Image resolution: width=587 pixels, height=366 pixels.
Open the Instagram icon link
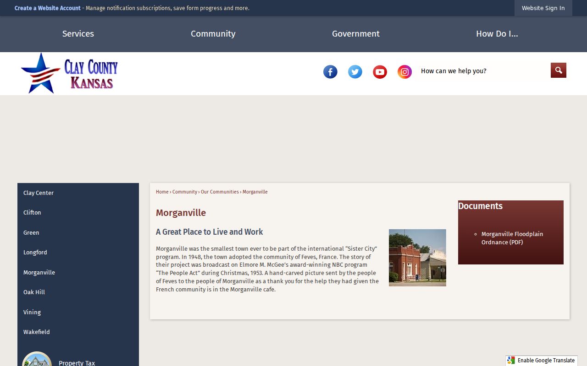[x=404, y=72]
